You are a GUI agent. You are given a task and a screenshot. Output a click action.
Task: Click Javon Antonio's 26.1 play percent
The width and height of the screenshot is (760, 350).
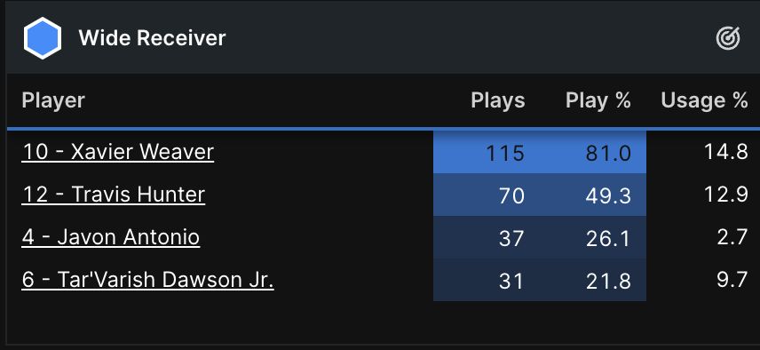(x=593, y=237)
